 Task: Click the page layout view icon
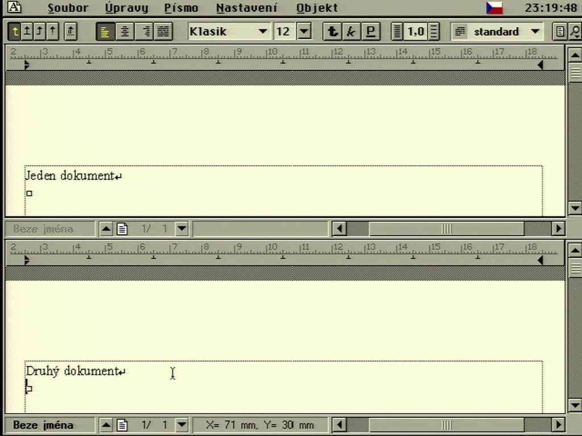click(560, 32)
